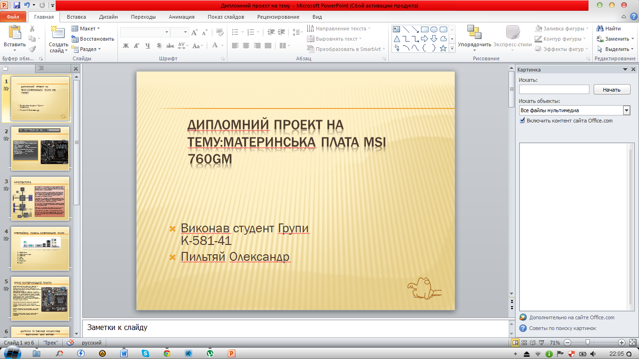Click the Искать clip art search field
The width and height of the screenshot is (639, 359).
click(554, 89)
